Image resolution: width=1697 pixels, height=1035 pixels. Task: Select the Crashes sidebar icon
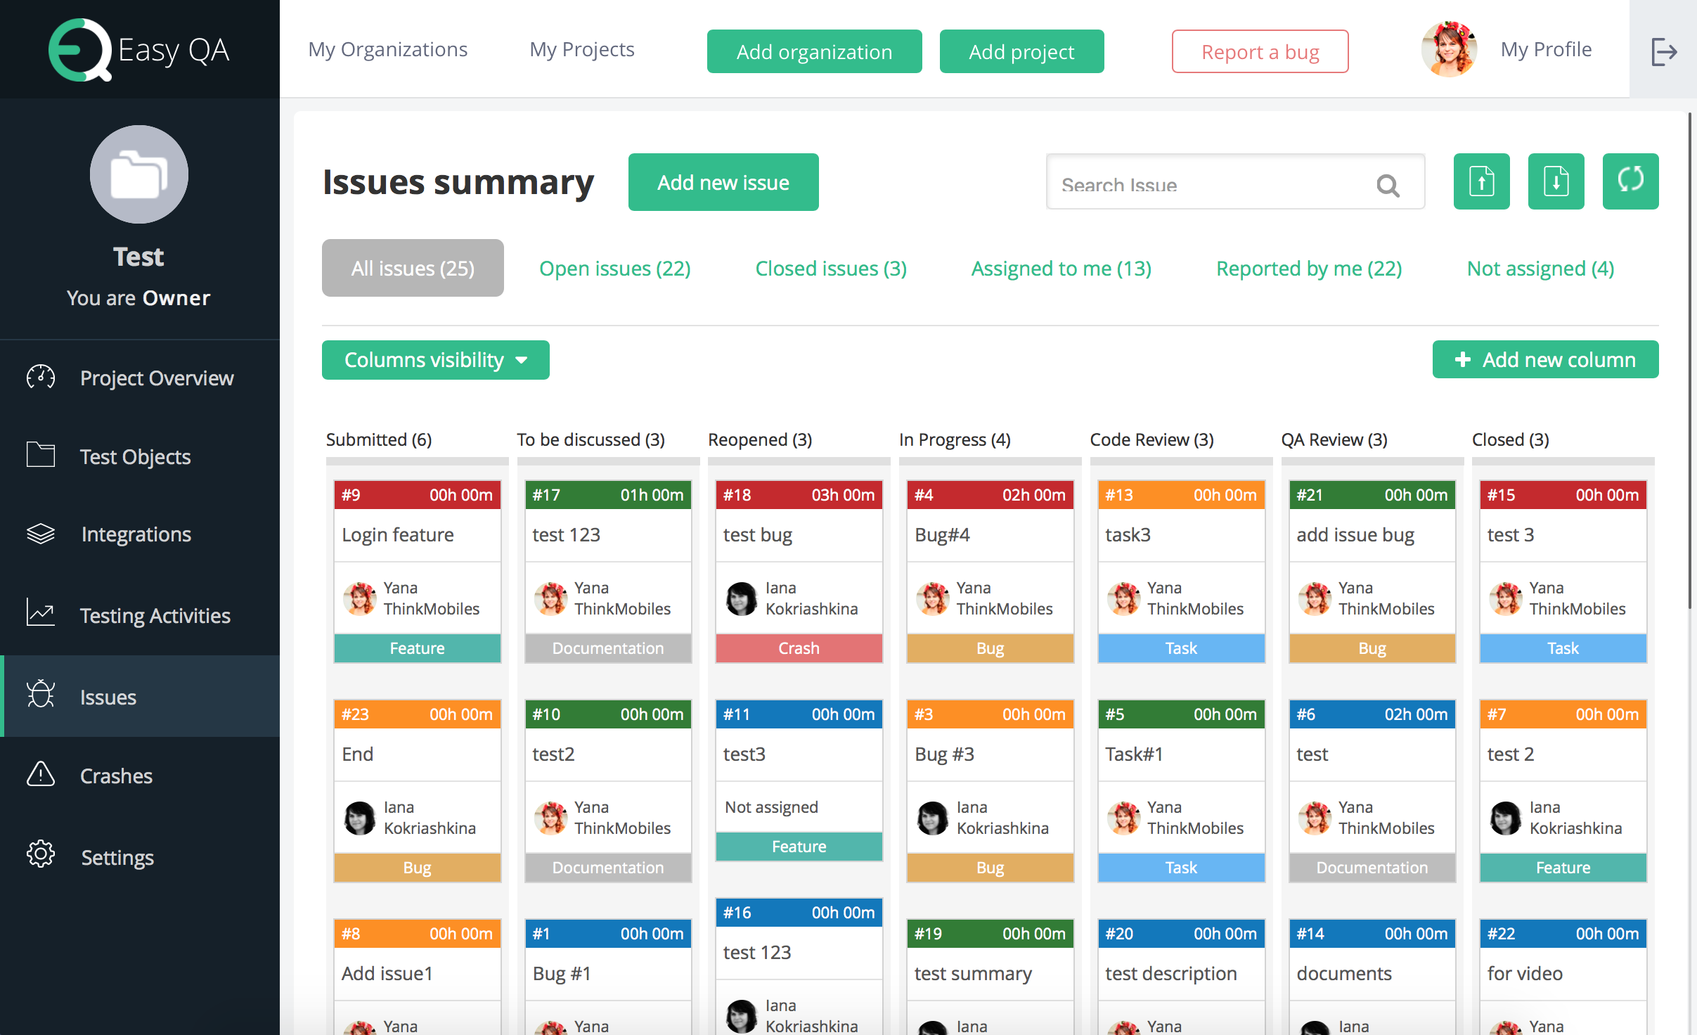coord(40,776)
